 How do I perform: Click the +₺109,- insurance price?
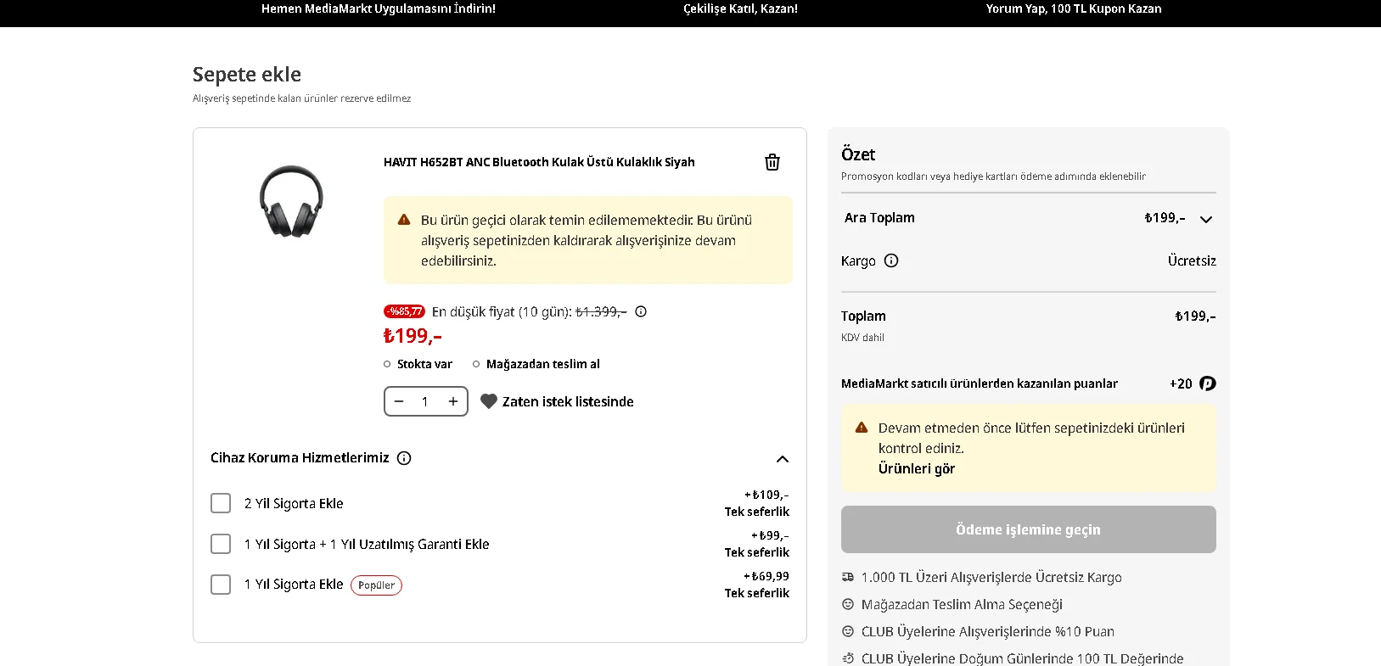pyautogui.click(x=766, y=495)
